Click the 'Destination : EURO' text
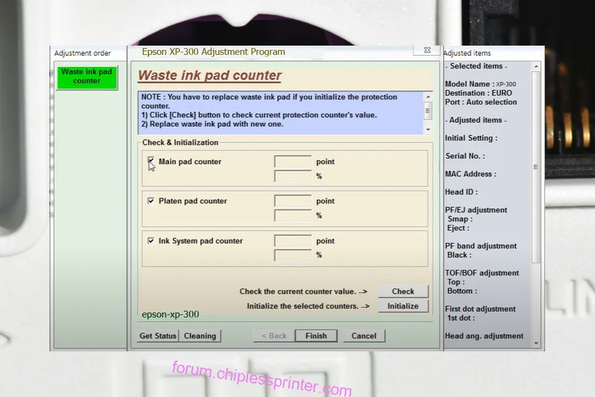The width and height of the screenshot is (595, 397). click(x=478, y=93)
